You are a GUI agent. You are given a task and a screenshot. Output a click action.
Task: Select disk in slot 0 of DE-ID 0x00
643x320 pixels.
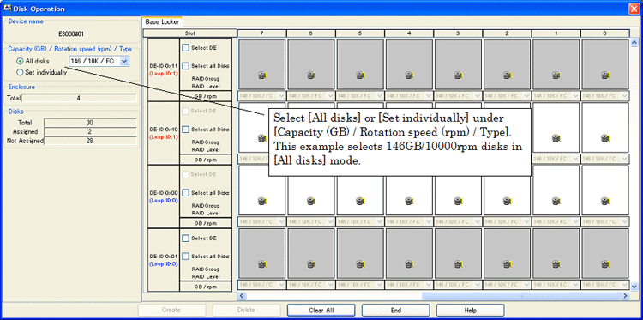(605, 190)
